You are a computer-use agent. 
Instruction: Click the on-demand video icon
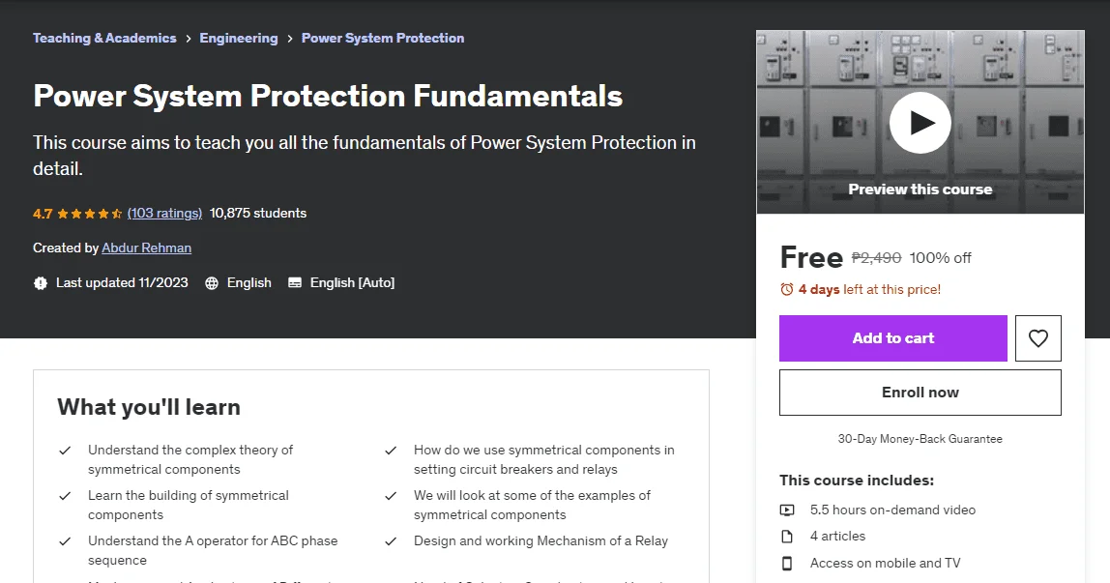(787, 510)
